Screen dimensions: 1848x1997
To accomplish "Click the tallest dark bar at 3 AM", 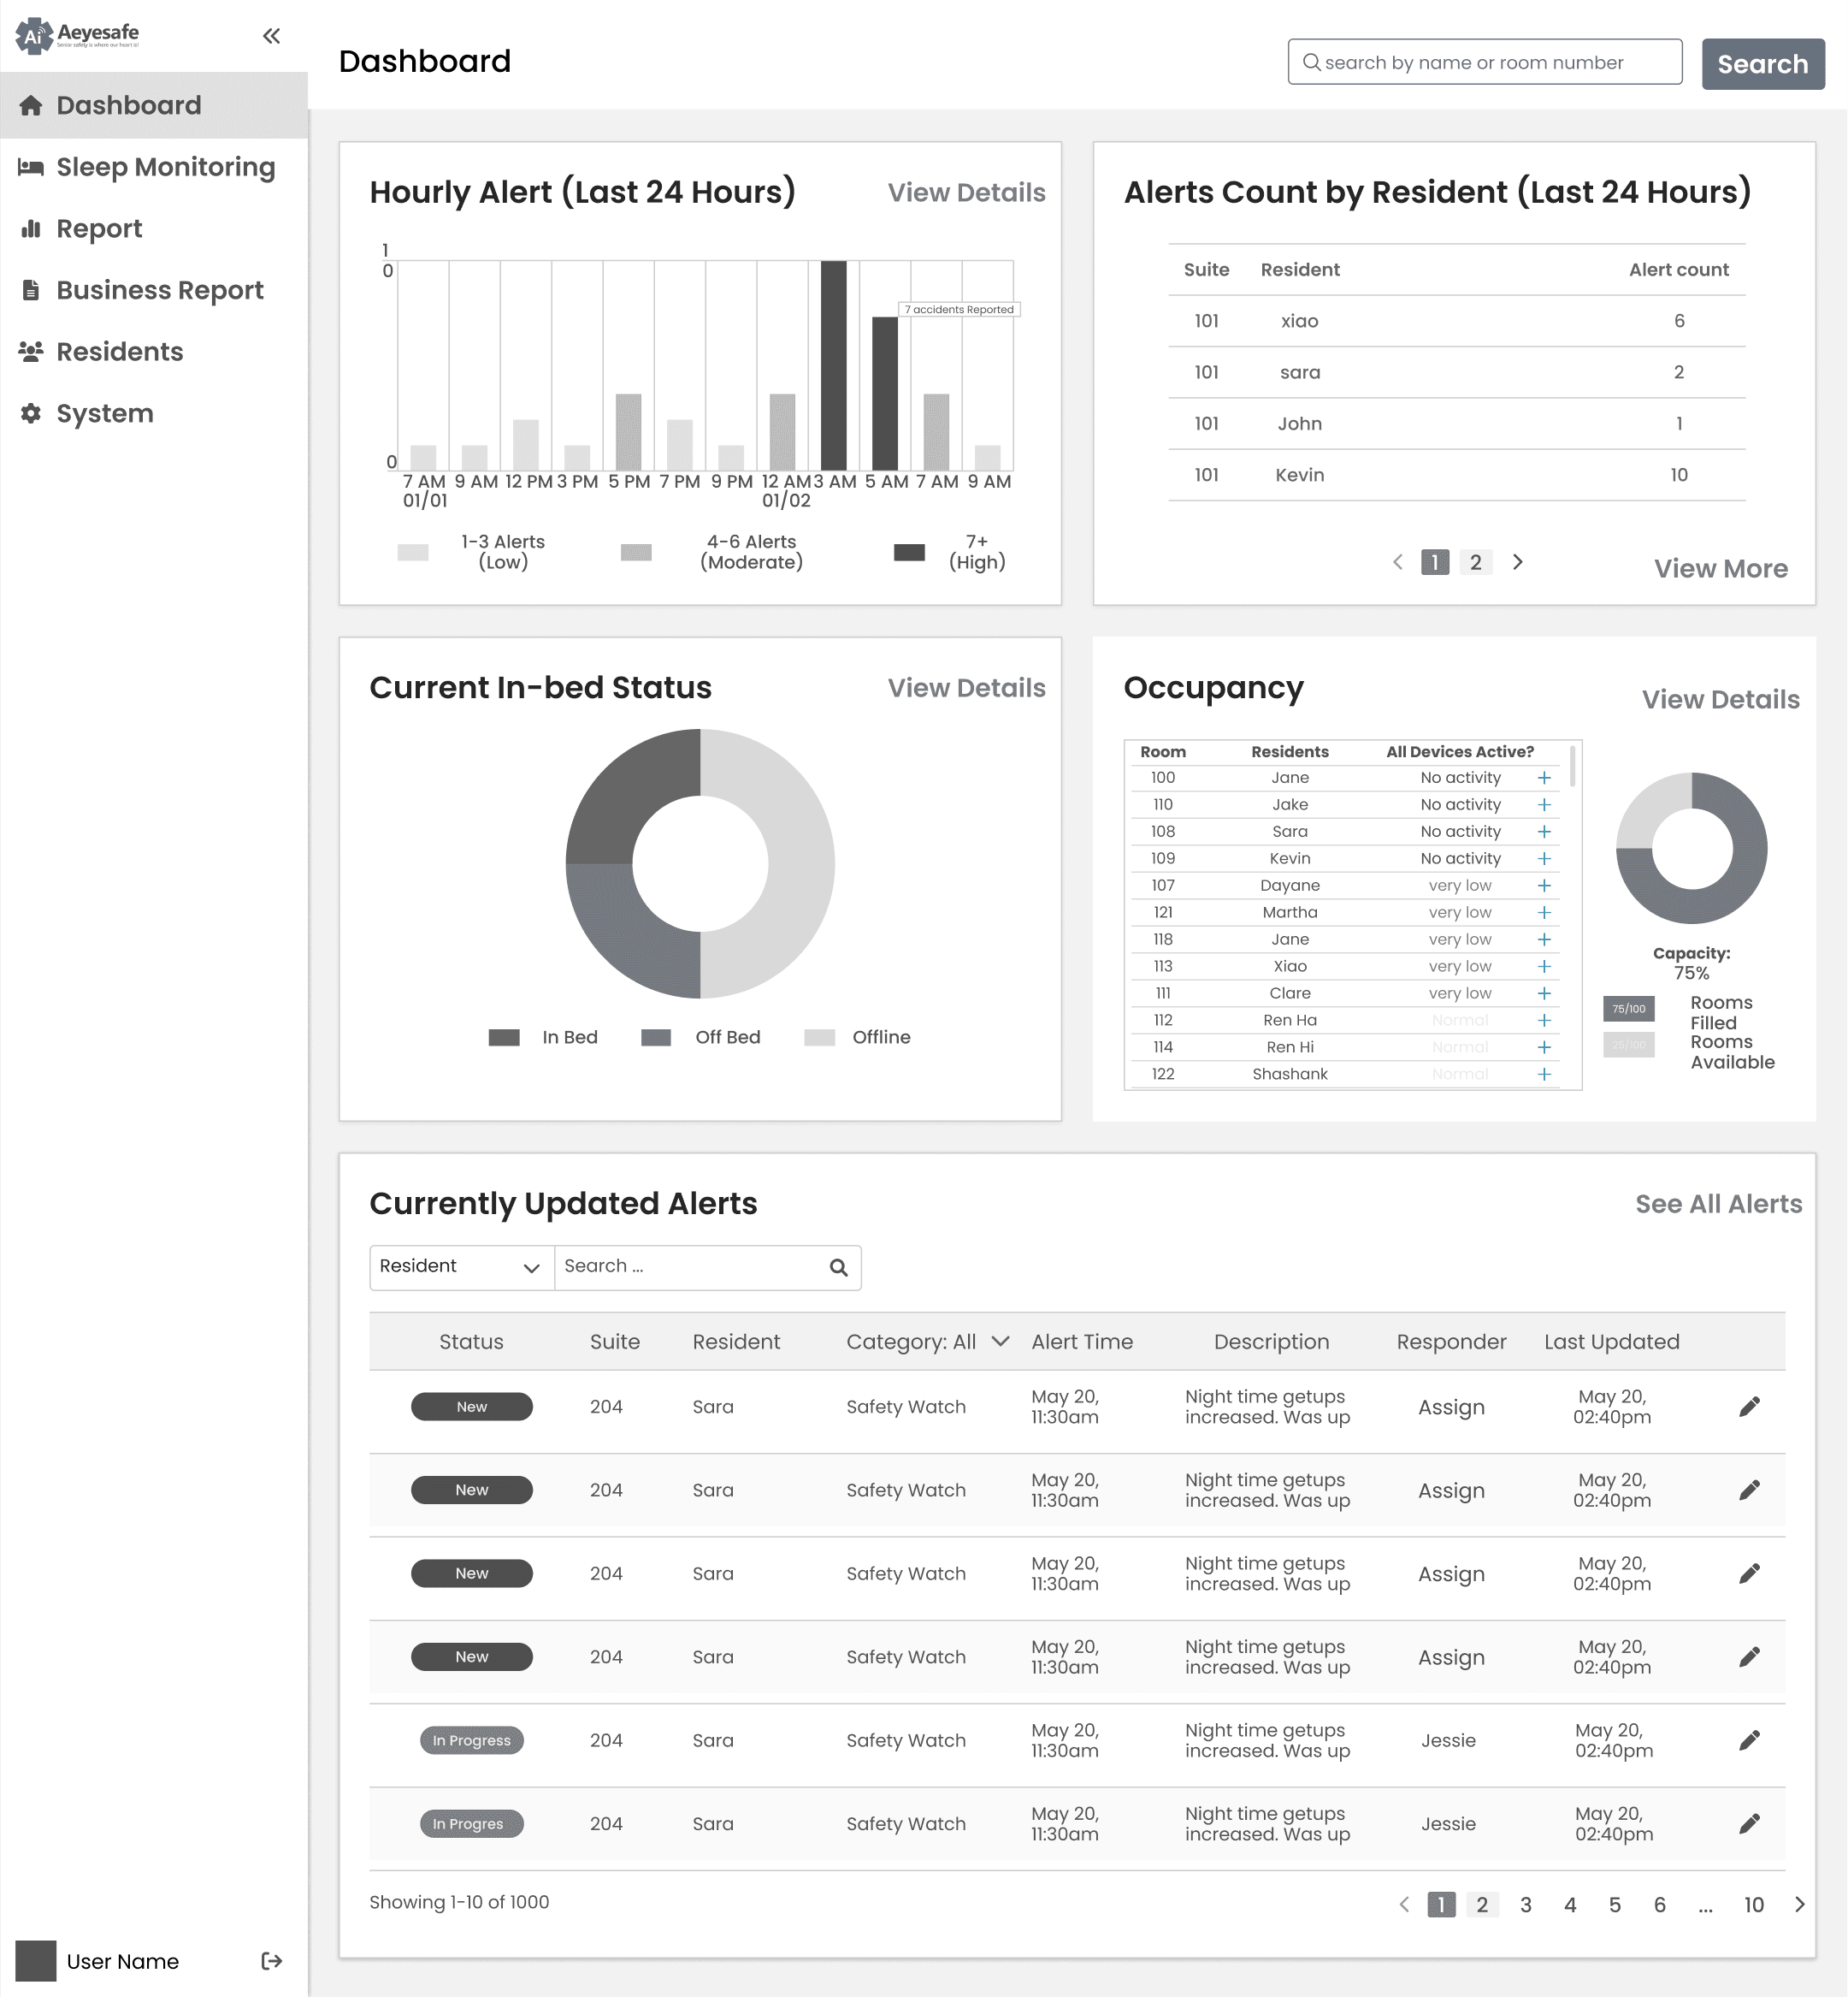I will (833, 365).
